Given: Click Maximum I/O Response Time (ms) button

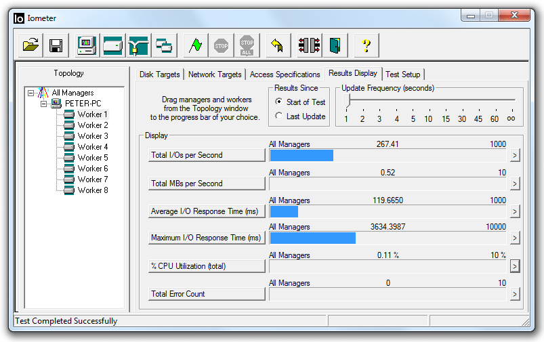Looking at the screenshot, I should [x=207, y=238].
